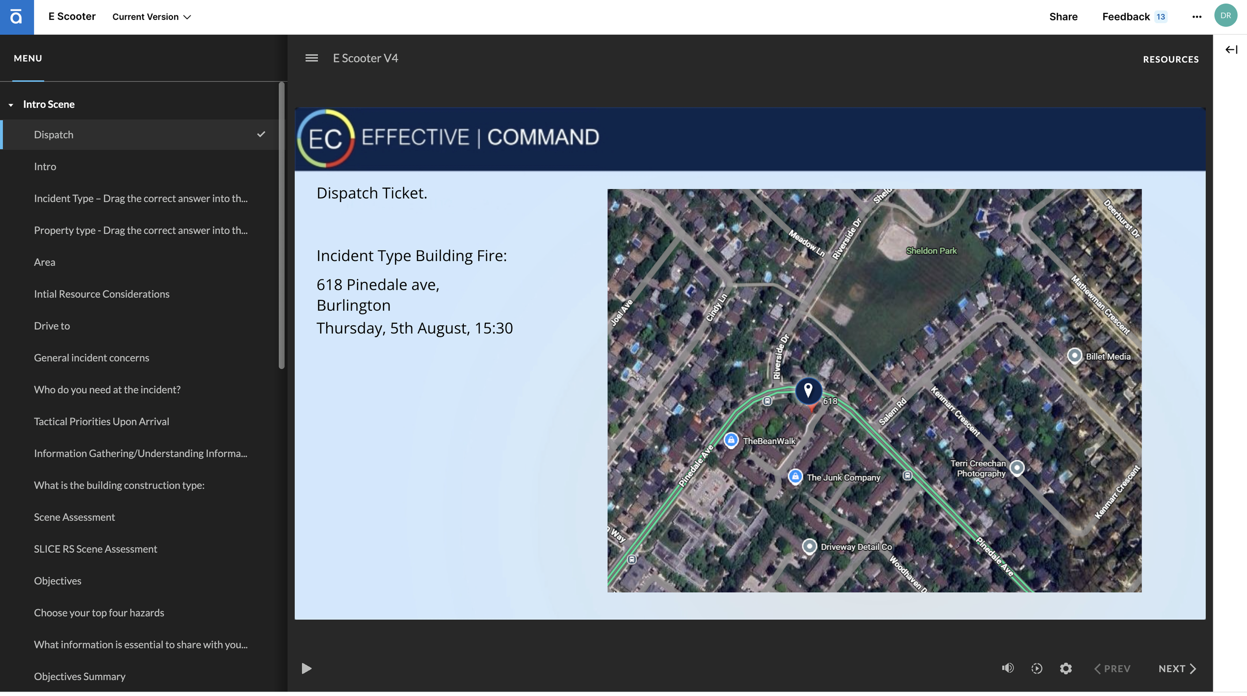The width and height of the screenshot is (1247, 696).
Task: Collapse the right panel arrow icon
Action: (x=1231, y=49)
